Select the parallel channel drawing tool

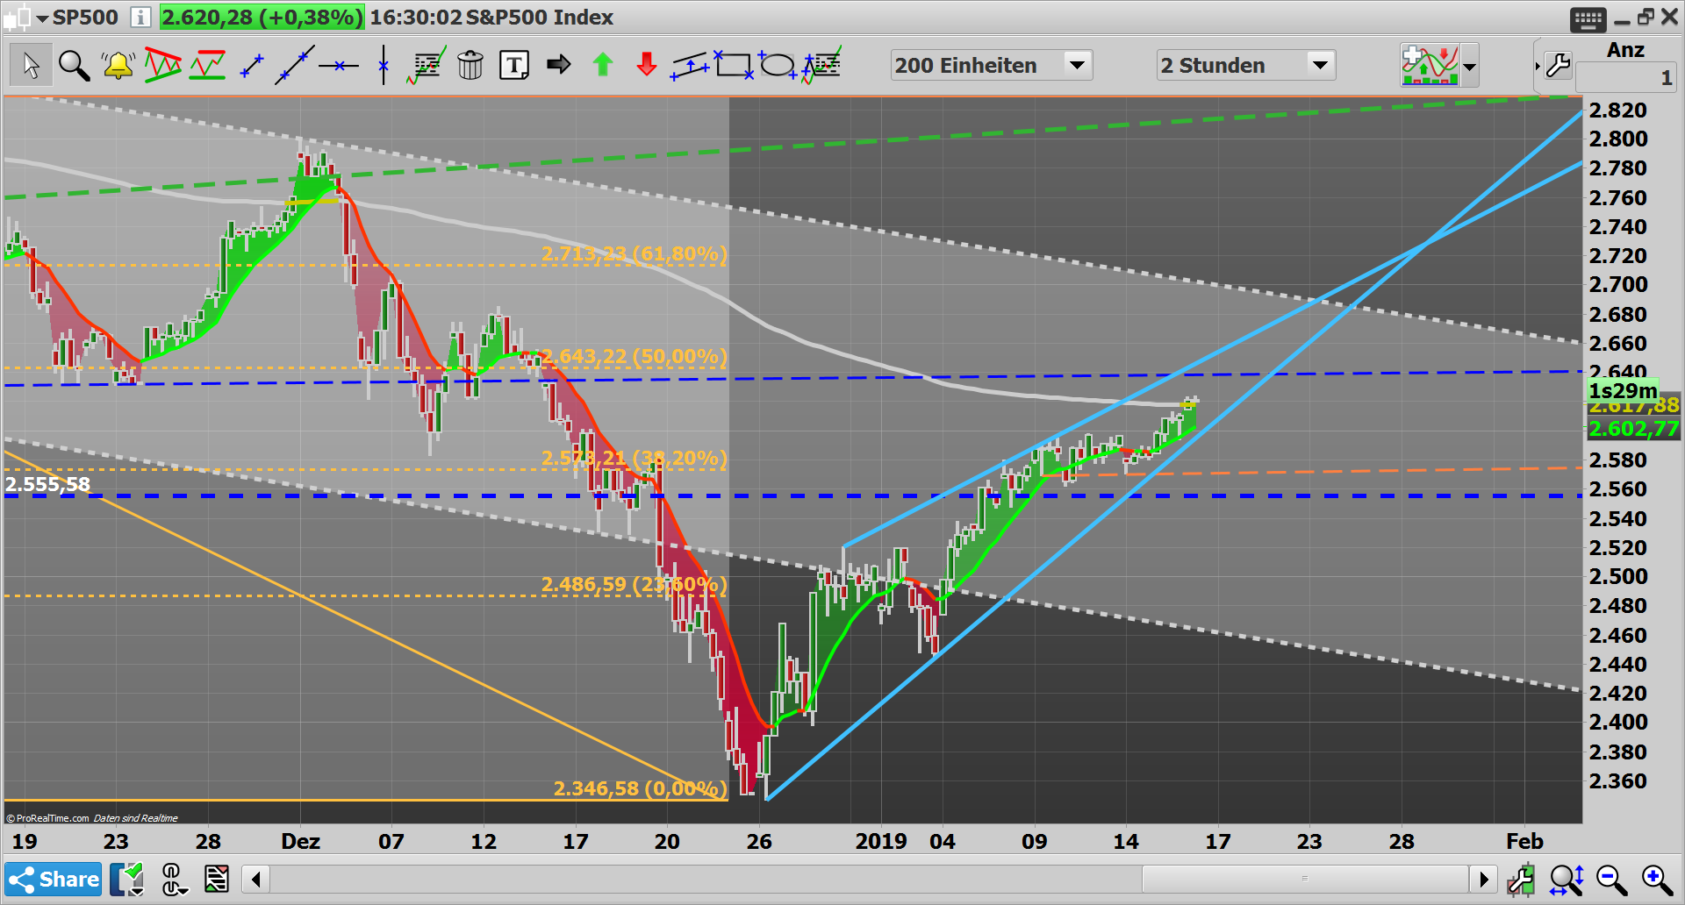tap(690, 66)
